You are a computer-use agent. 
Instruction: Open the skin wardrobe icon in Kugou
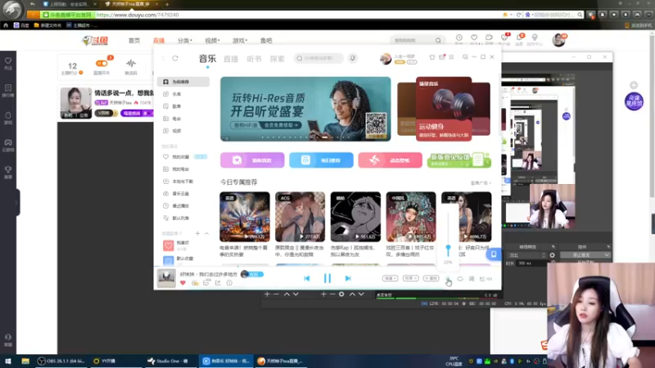[x=432, y=57]
